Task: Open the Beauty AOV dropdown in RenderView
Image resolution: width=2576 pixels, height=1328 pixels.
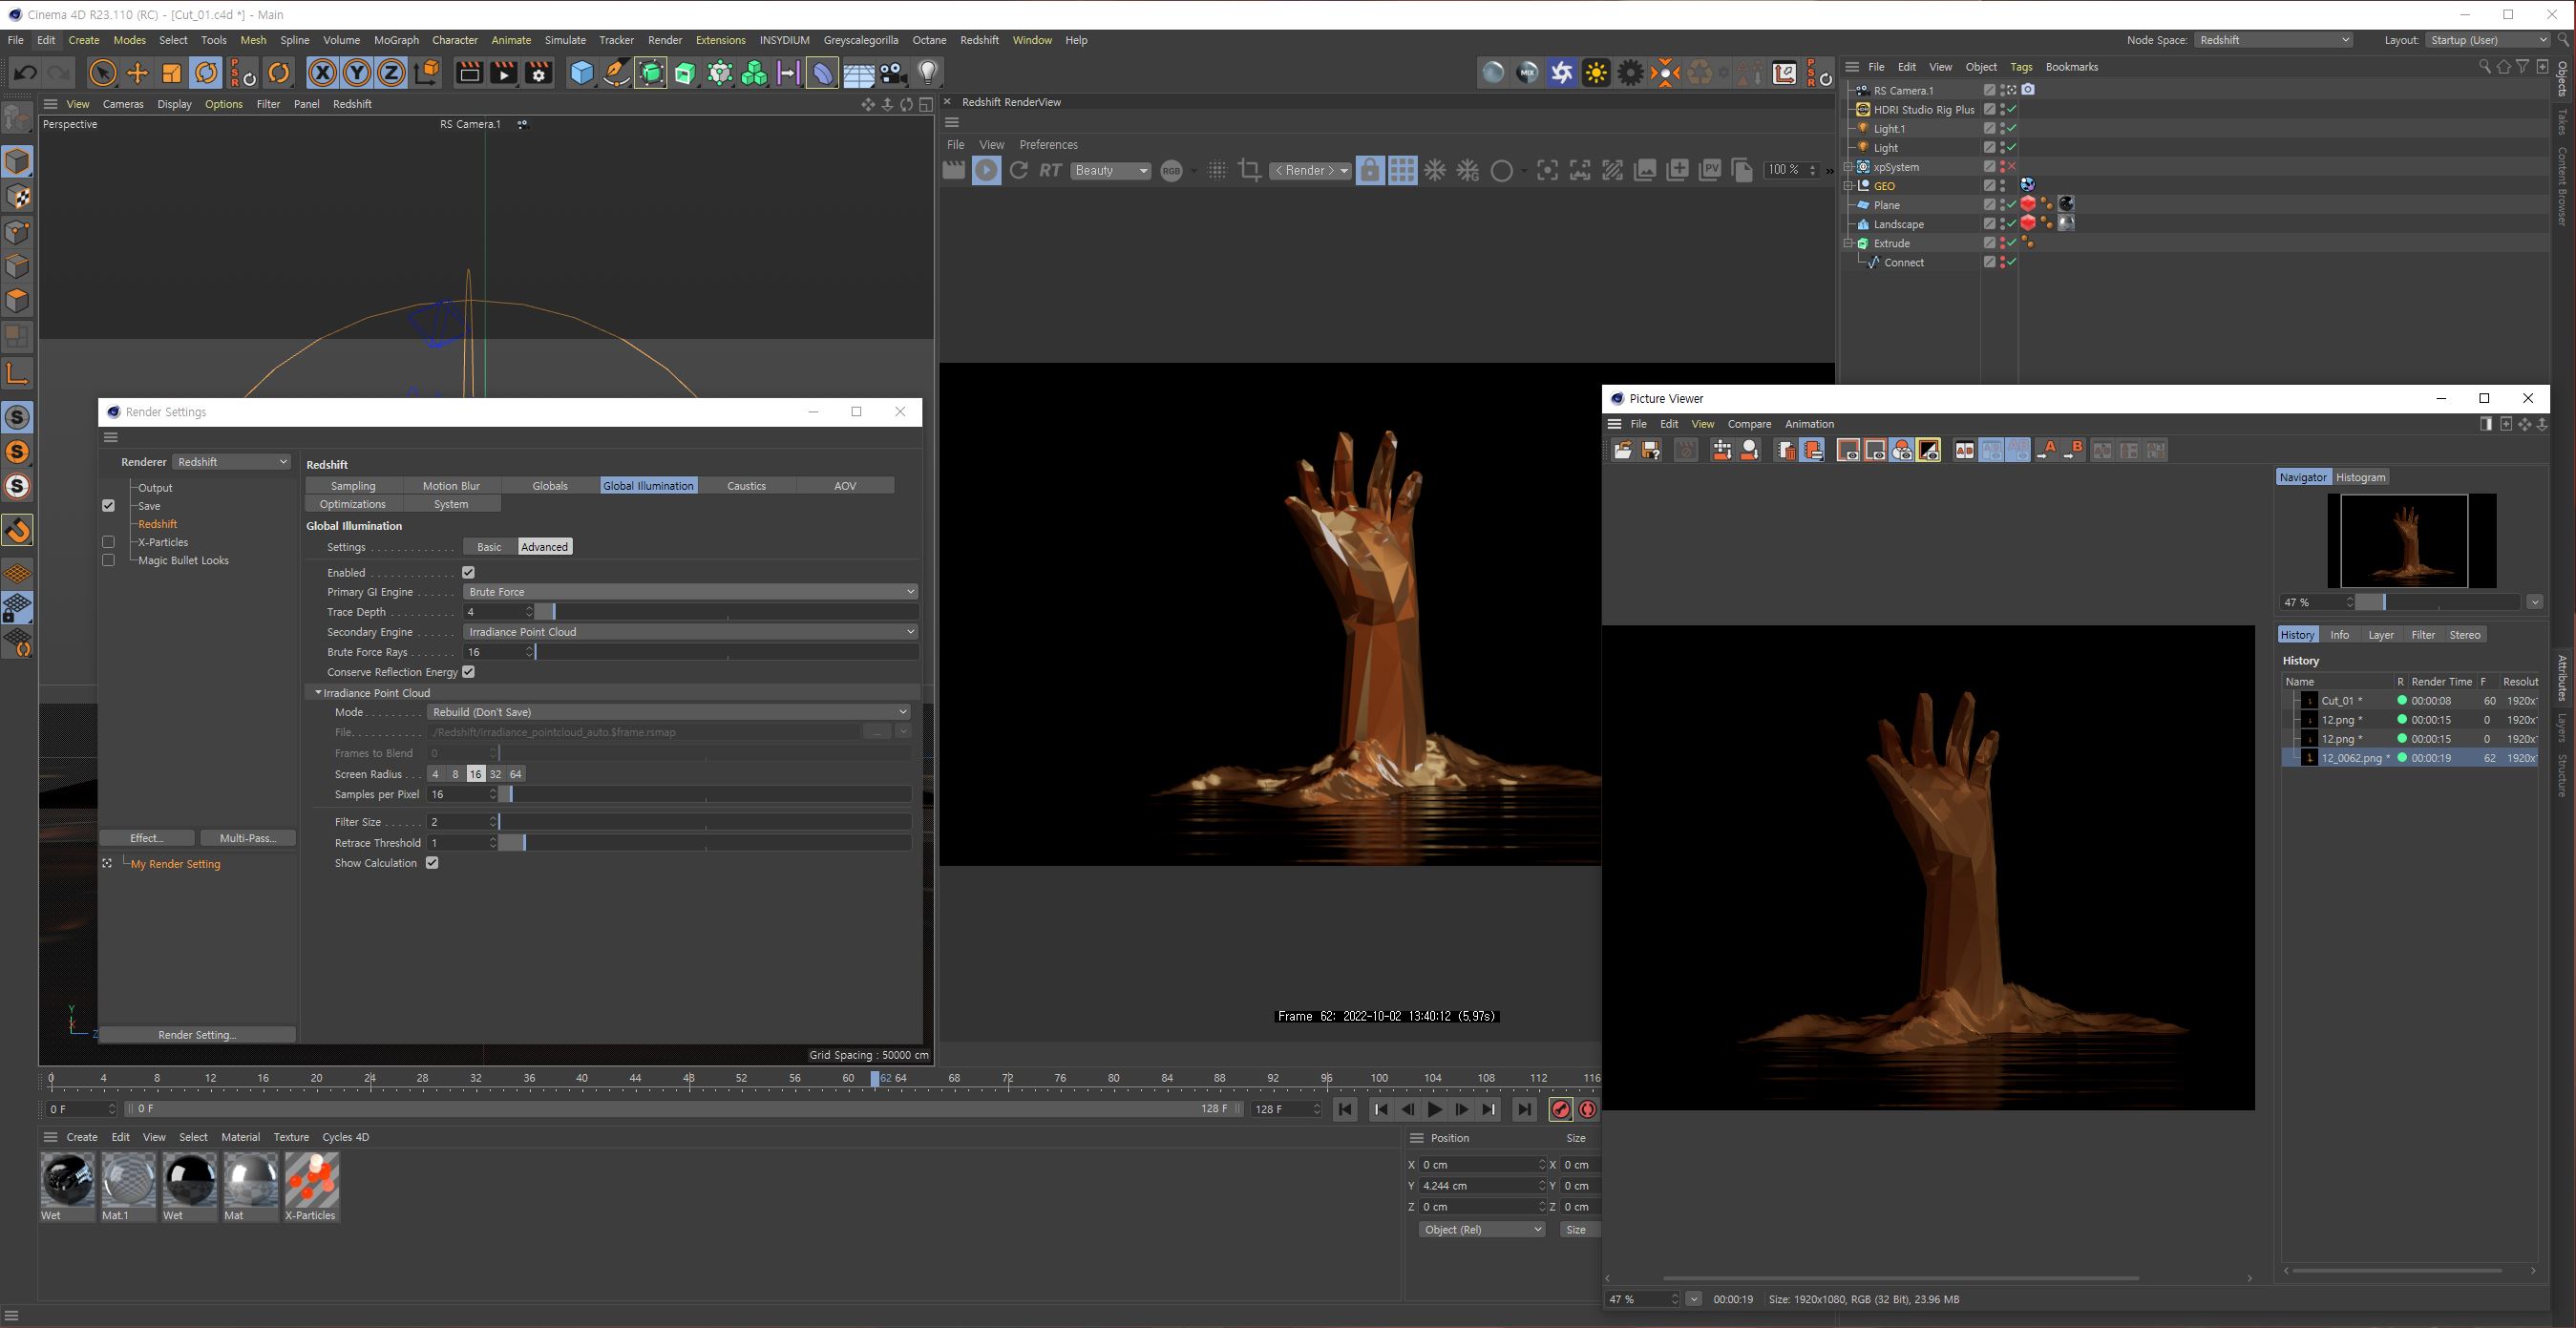Action: coord(1110,171)
